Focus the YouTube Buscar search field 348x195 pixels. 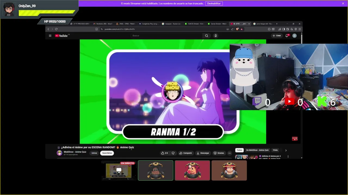coord(166,36)
